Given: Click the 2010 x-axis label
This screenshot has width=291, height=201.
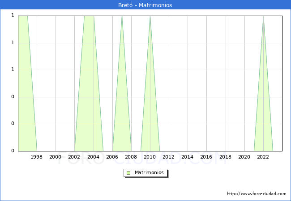Looking at the screenshot, I should click(x=150, y=157).
